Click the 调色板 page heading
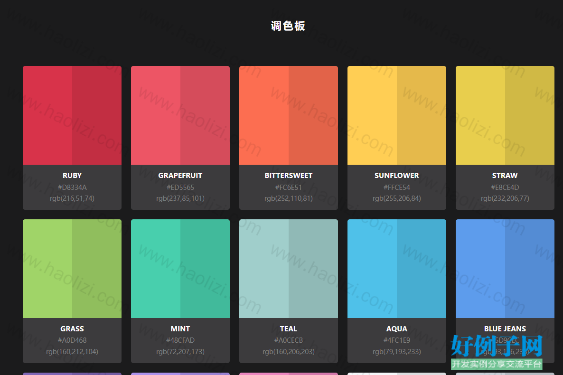The image size is (563, 375). coord(288,26)
